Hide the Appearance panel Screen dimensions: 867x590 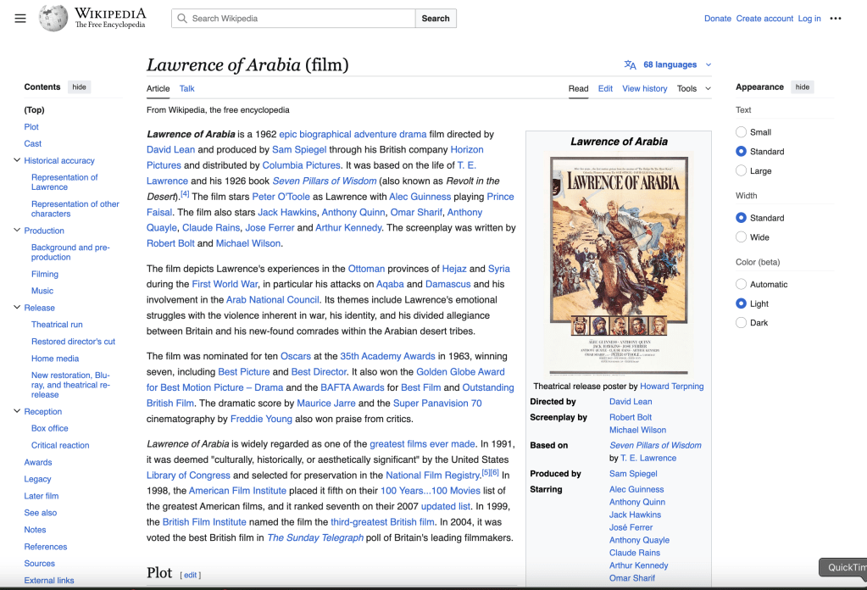tap(802, 87)
